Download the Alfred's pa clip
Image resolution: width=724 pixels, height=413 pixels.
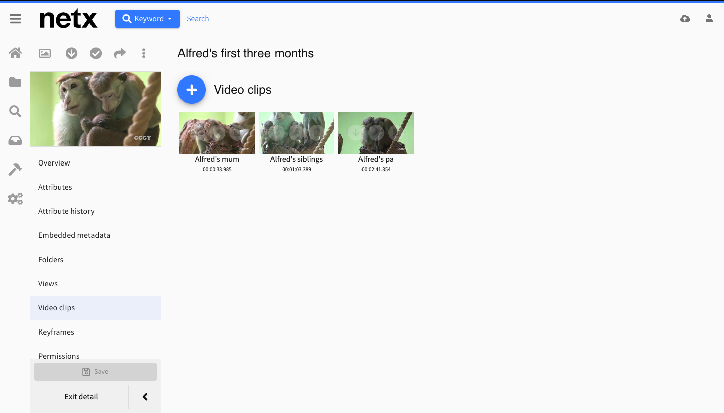pyautogui.click(x=356, y=133)
